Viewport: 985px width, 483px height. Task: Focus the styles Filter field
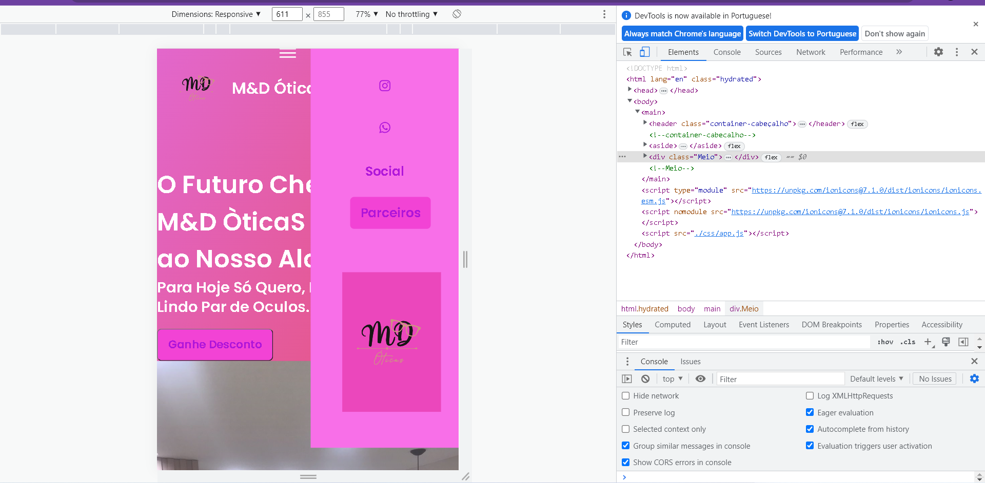point(744,342)
